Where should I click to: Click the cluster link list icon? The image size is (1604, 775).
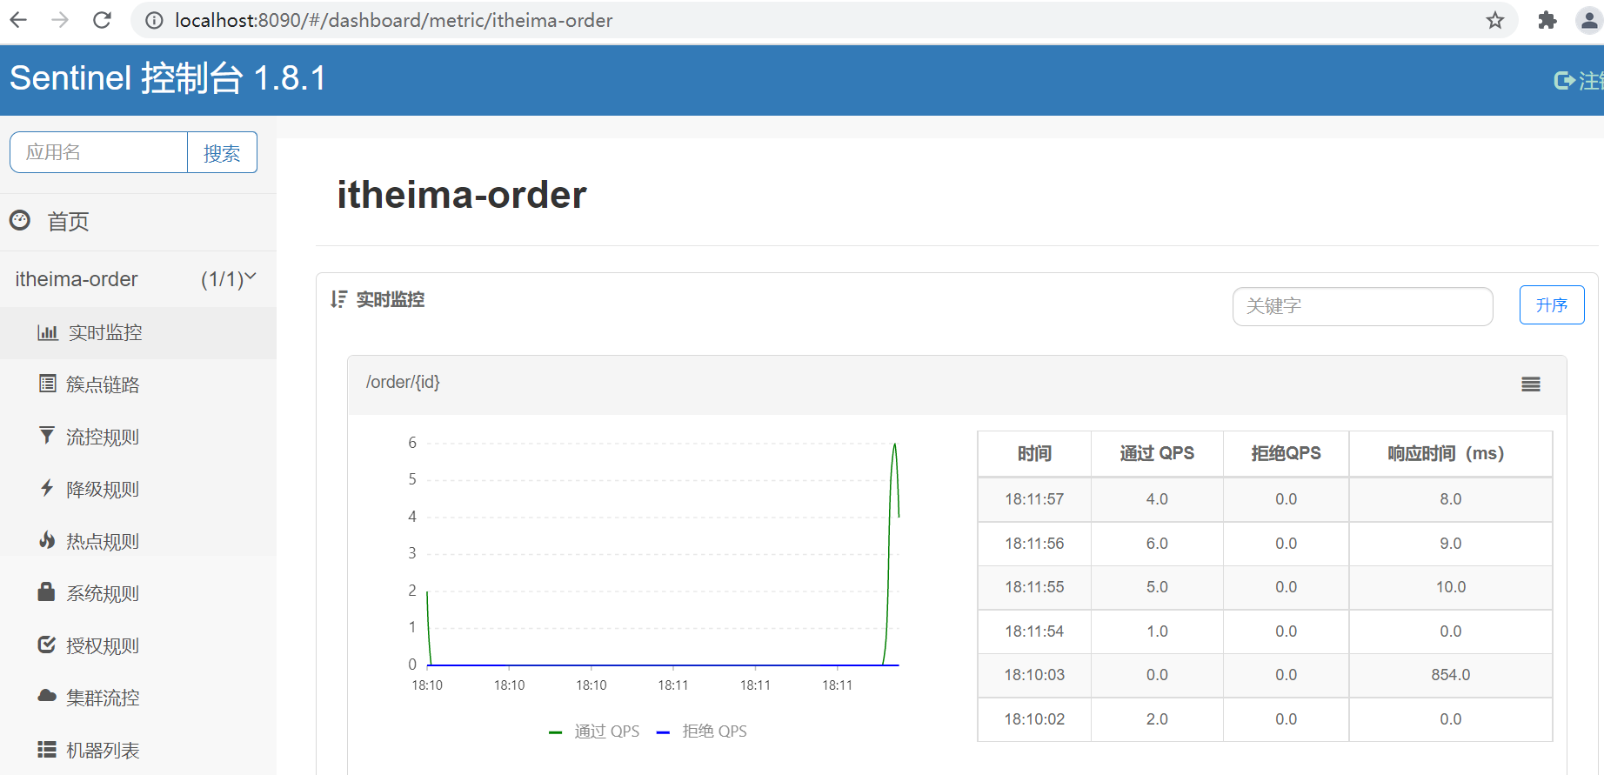[47, 384]
